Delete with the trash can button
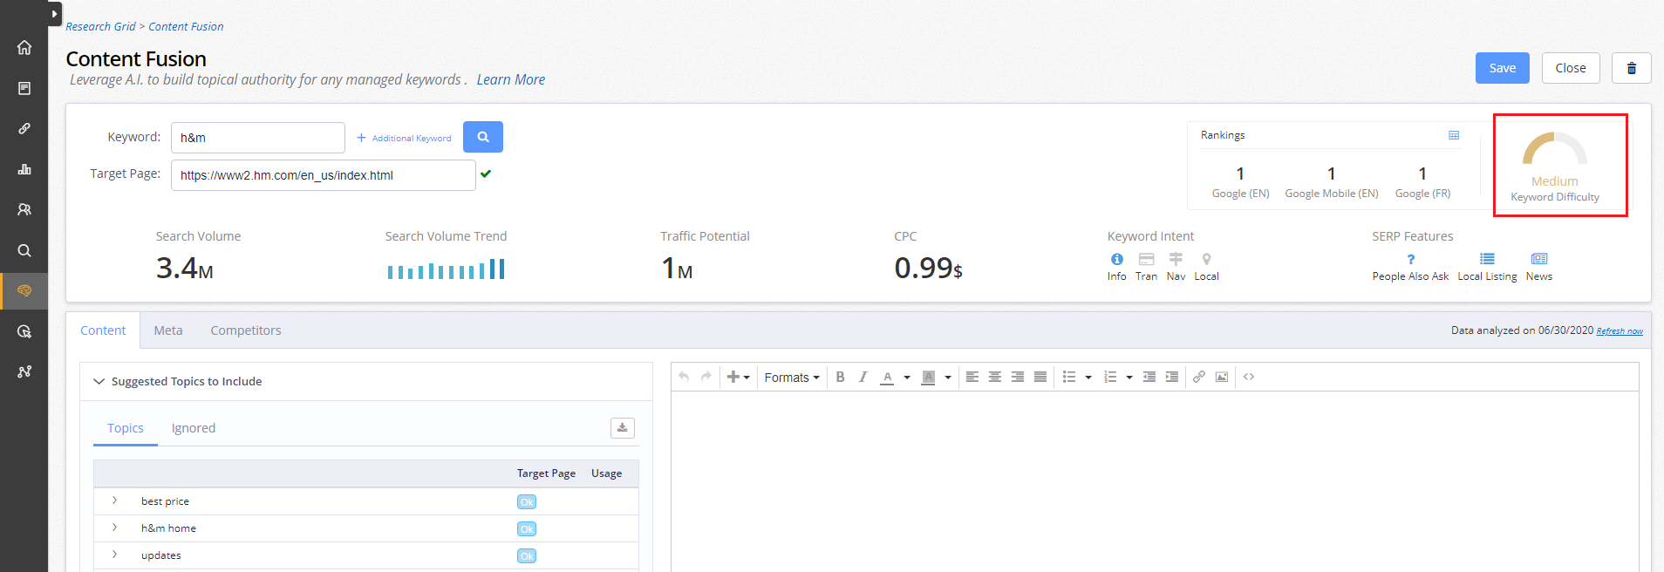 [1631, 68]
